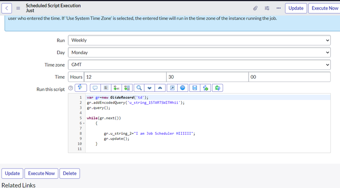Open the three-dots more options menu
Viewport: 340px width, 188px height.
point(279,8)
